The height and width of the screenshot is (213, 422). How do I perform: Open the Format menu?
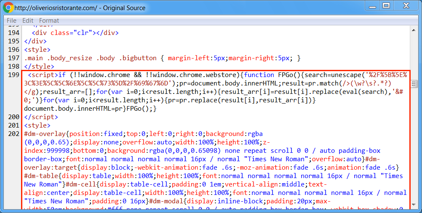pyautogui.click(x=49, y=21)
